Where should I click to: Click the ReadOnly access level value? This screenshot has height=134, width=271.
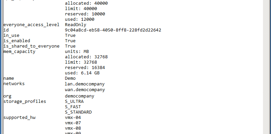[75, 25]
